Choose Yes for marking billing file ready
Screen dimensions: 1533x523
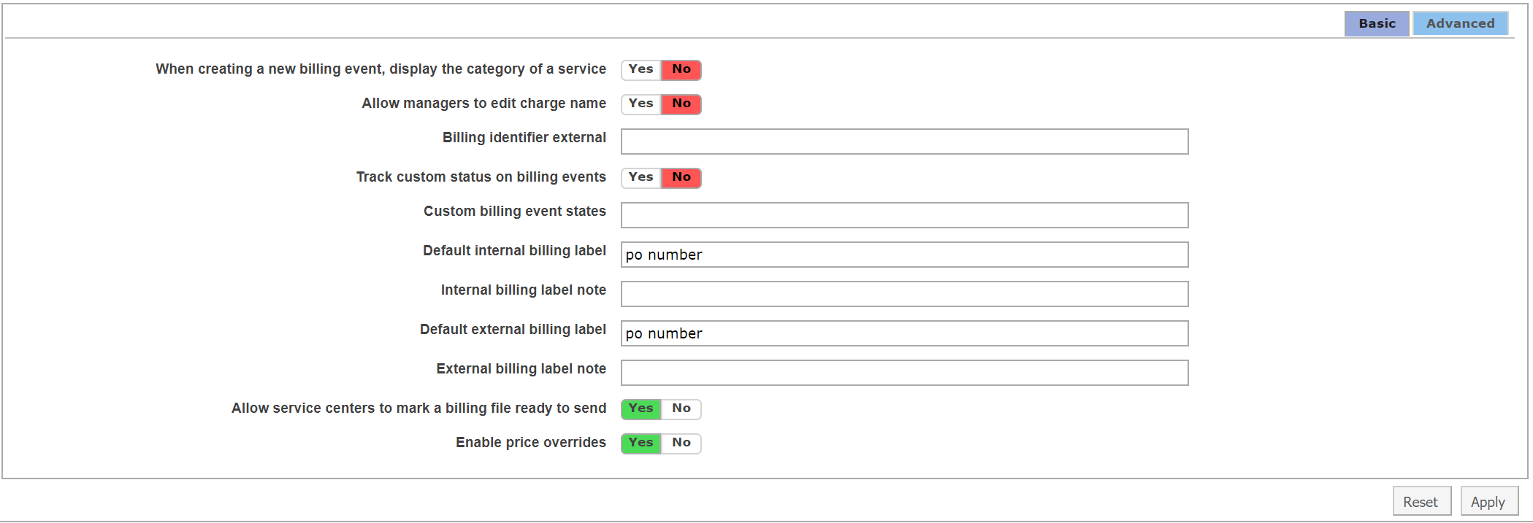click(x=641, y=408)
